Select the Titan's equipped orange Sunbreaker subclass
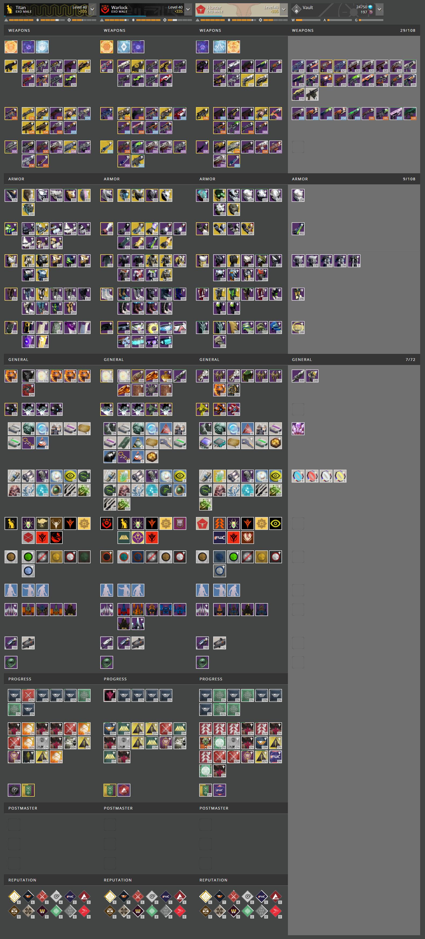425x939 pixels. (11, 47)
